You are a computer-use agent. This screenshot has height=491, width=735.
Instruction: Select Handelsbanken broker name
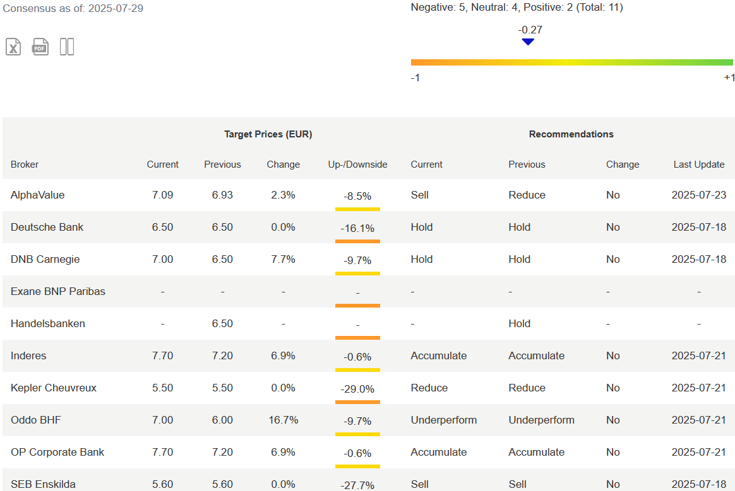[48, 323]
